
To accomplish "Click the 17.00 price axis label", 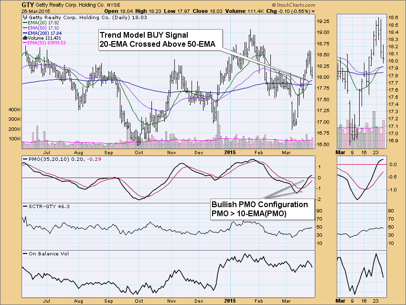I will click(x=322, y=122).
